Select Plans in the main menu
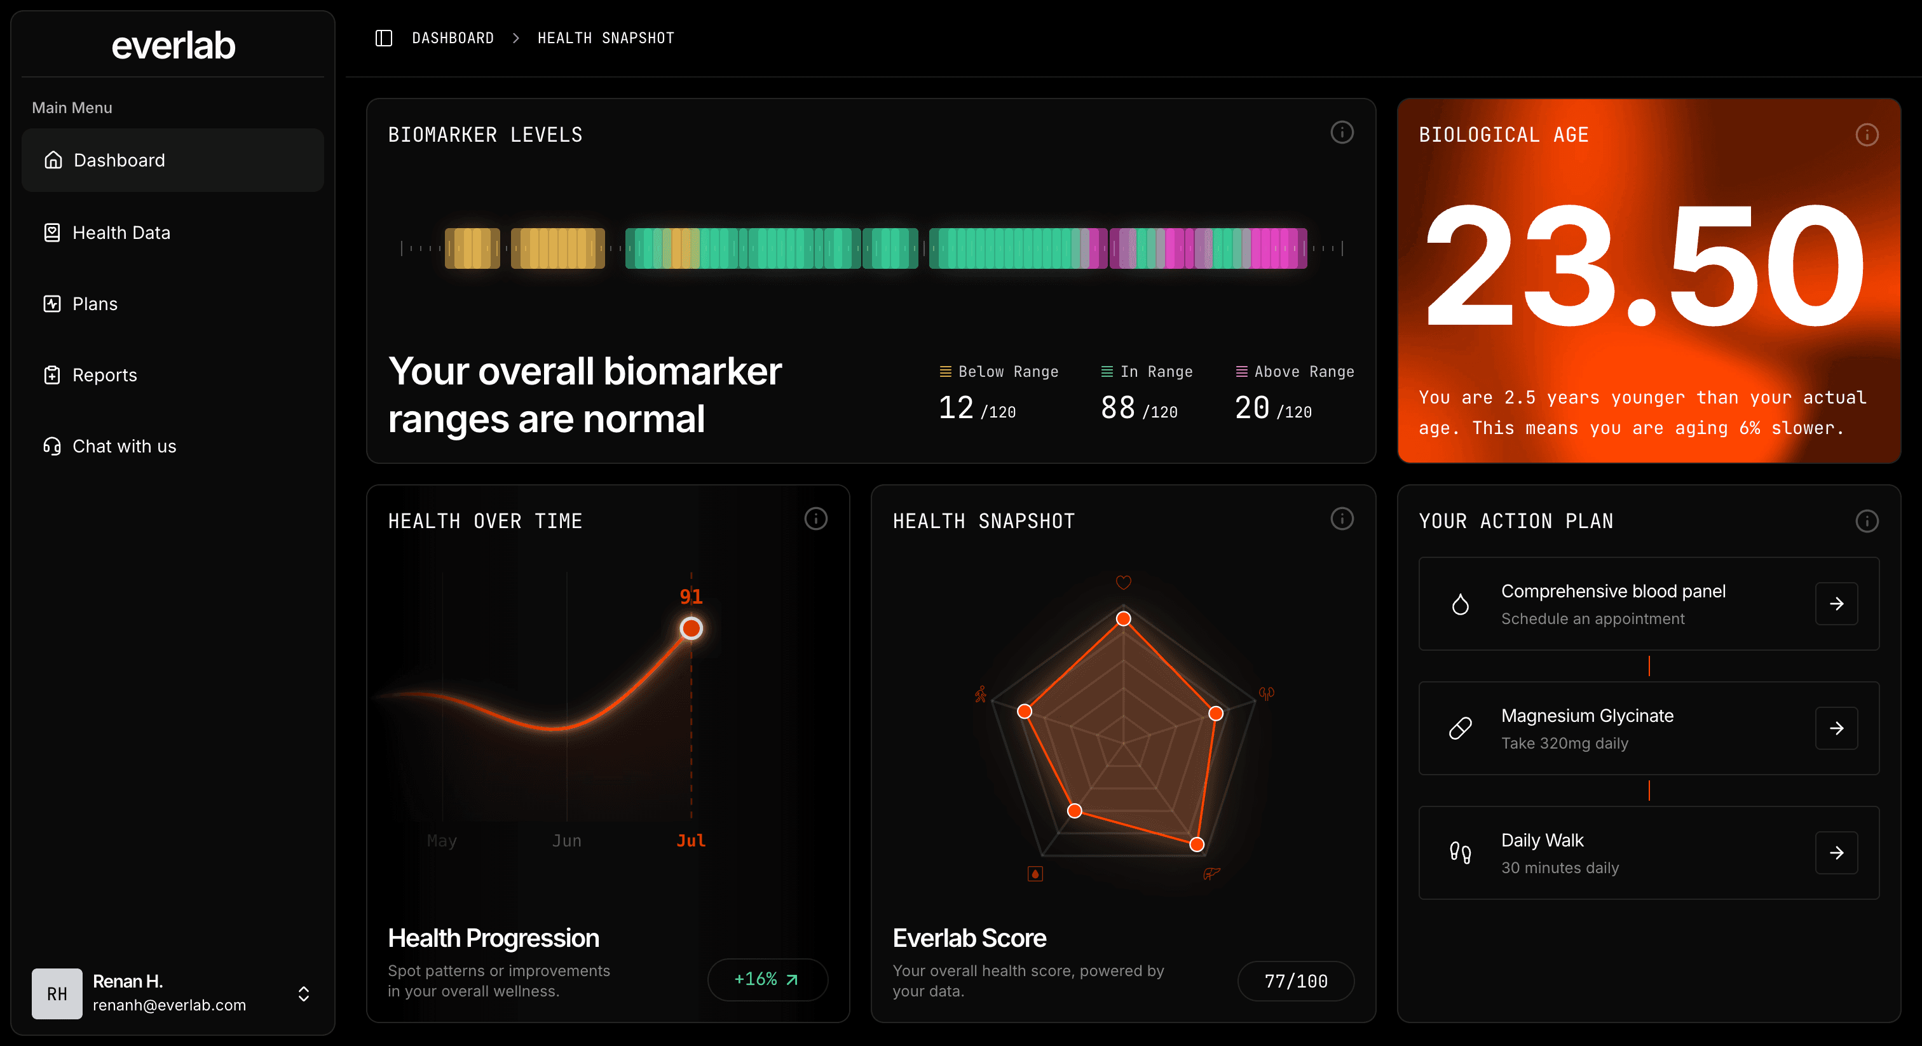The width and height of the screenshot is (1922, 1046). point(95,304)
